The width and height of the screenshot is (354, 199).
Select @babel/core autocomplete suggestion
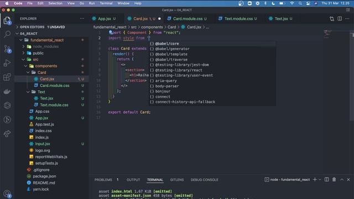[212, 44]
